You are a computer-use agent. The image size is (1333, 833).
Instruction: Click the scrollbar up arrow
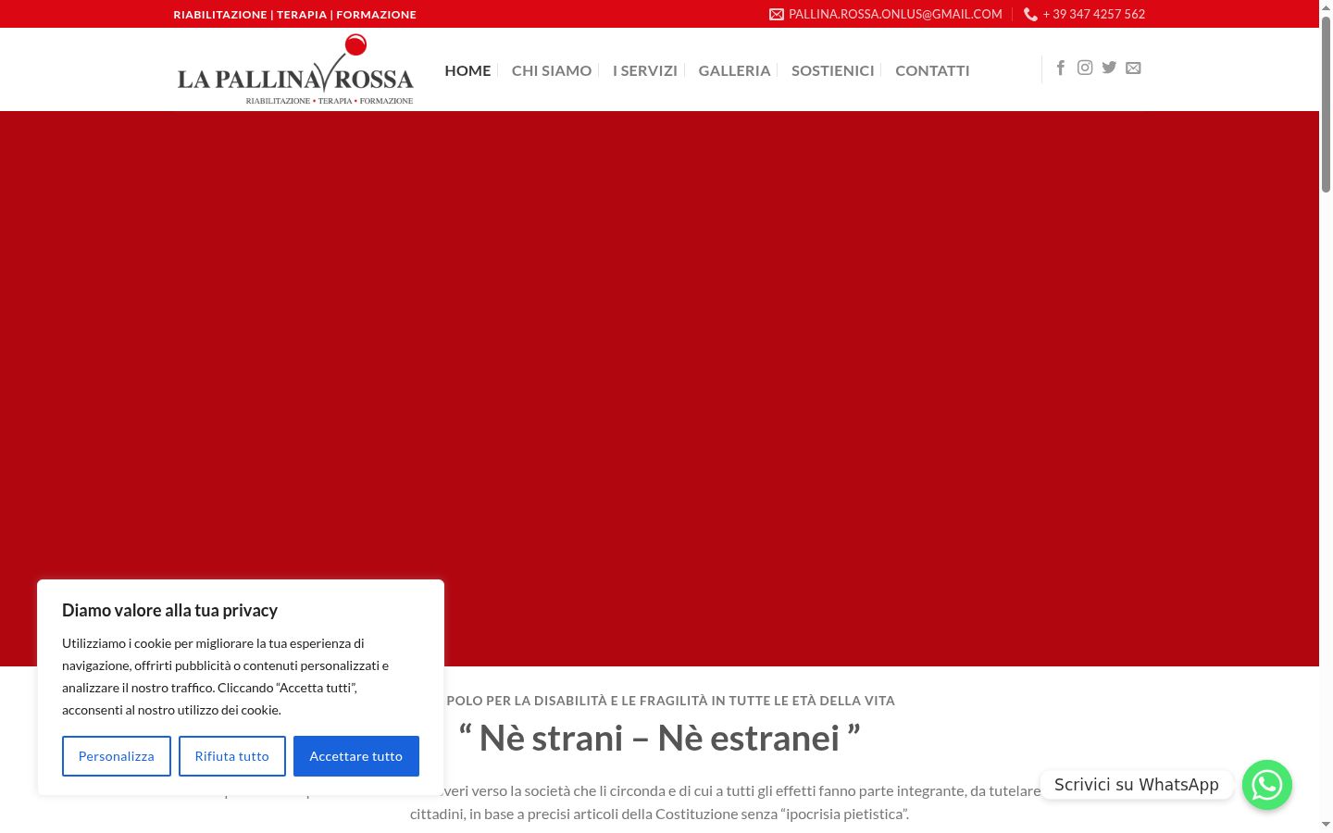[1326, 6]
